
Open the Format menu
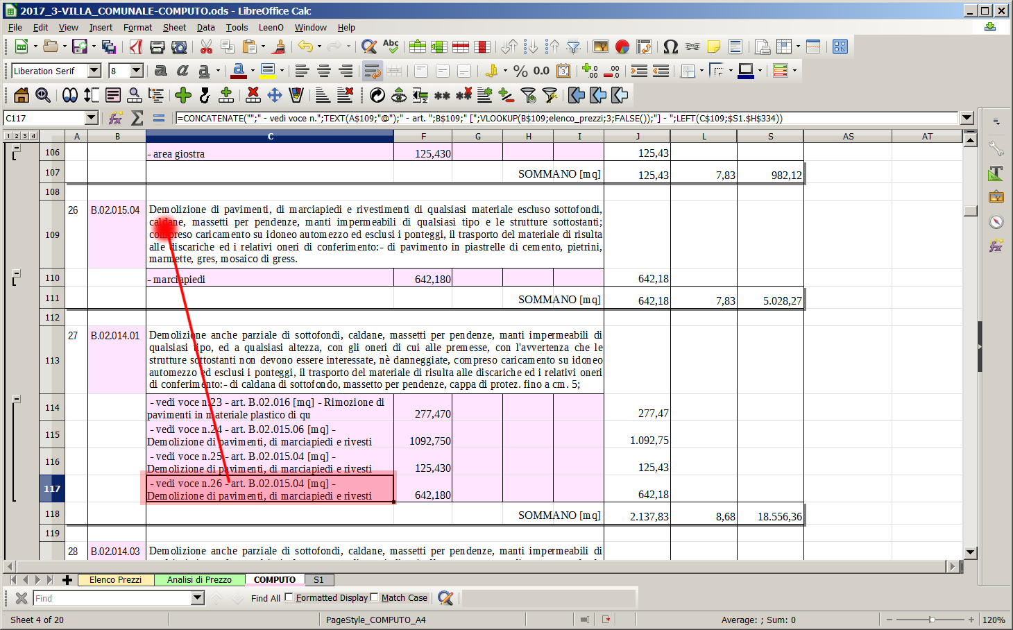[137, 28]
